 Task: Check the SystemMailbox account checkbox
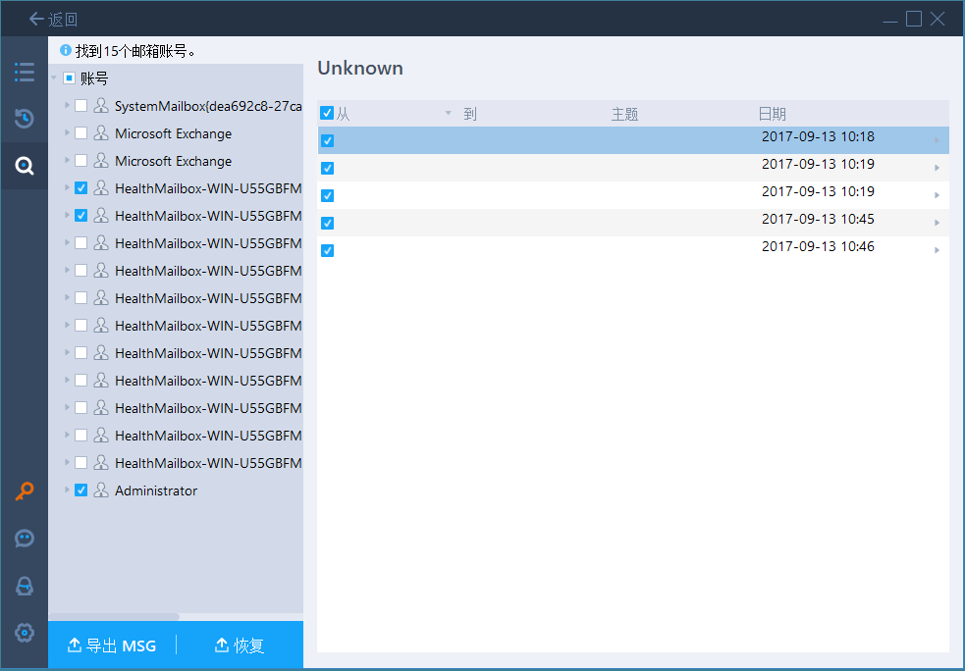(81, 106)
